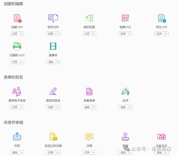Select the 请求电子签名 icon
177x156 pixels.
(x=17, y=92)
